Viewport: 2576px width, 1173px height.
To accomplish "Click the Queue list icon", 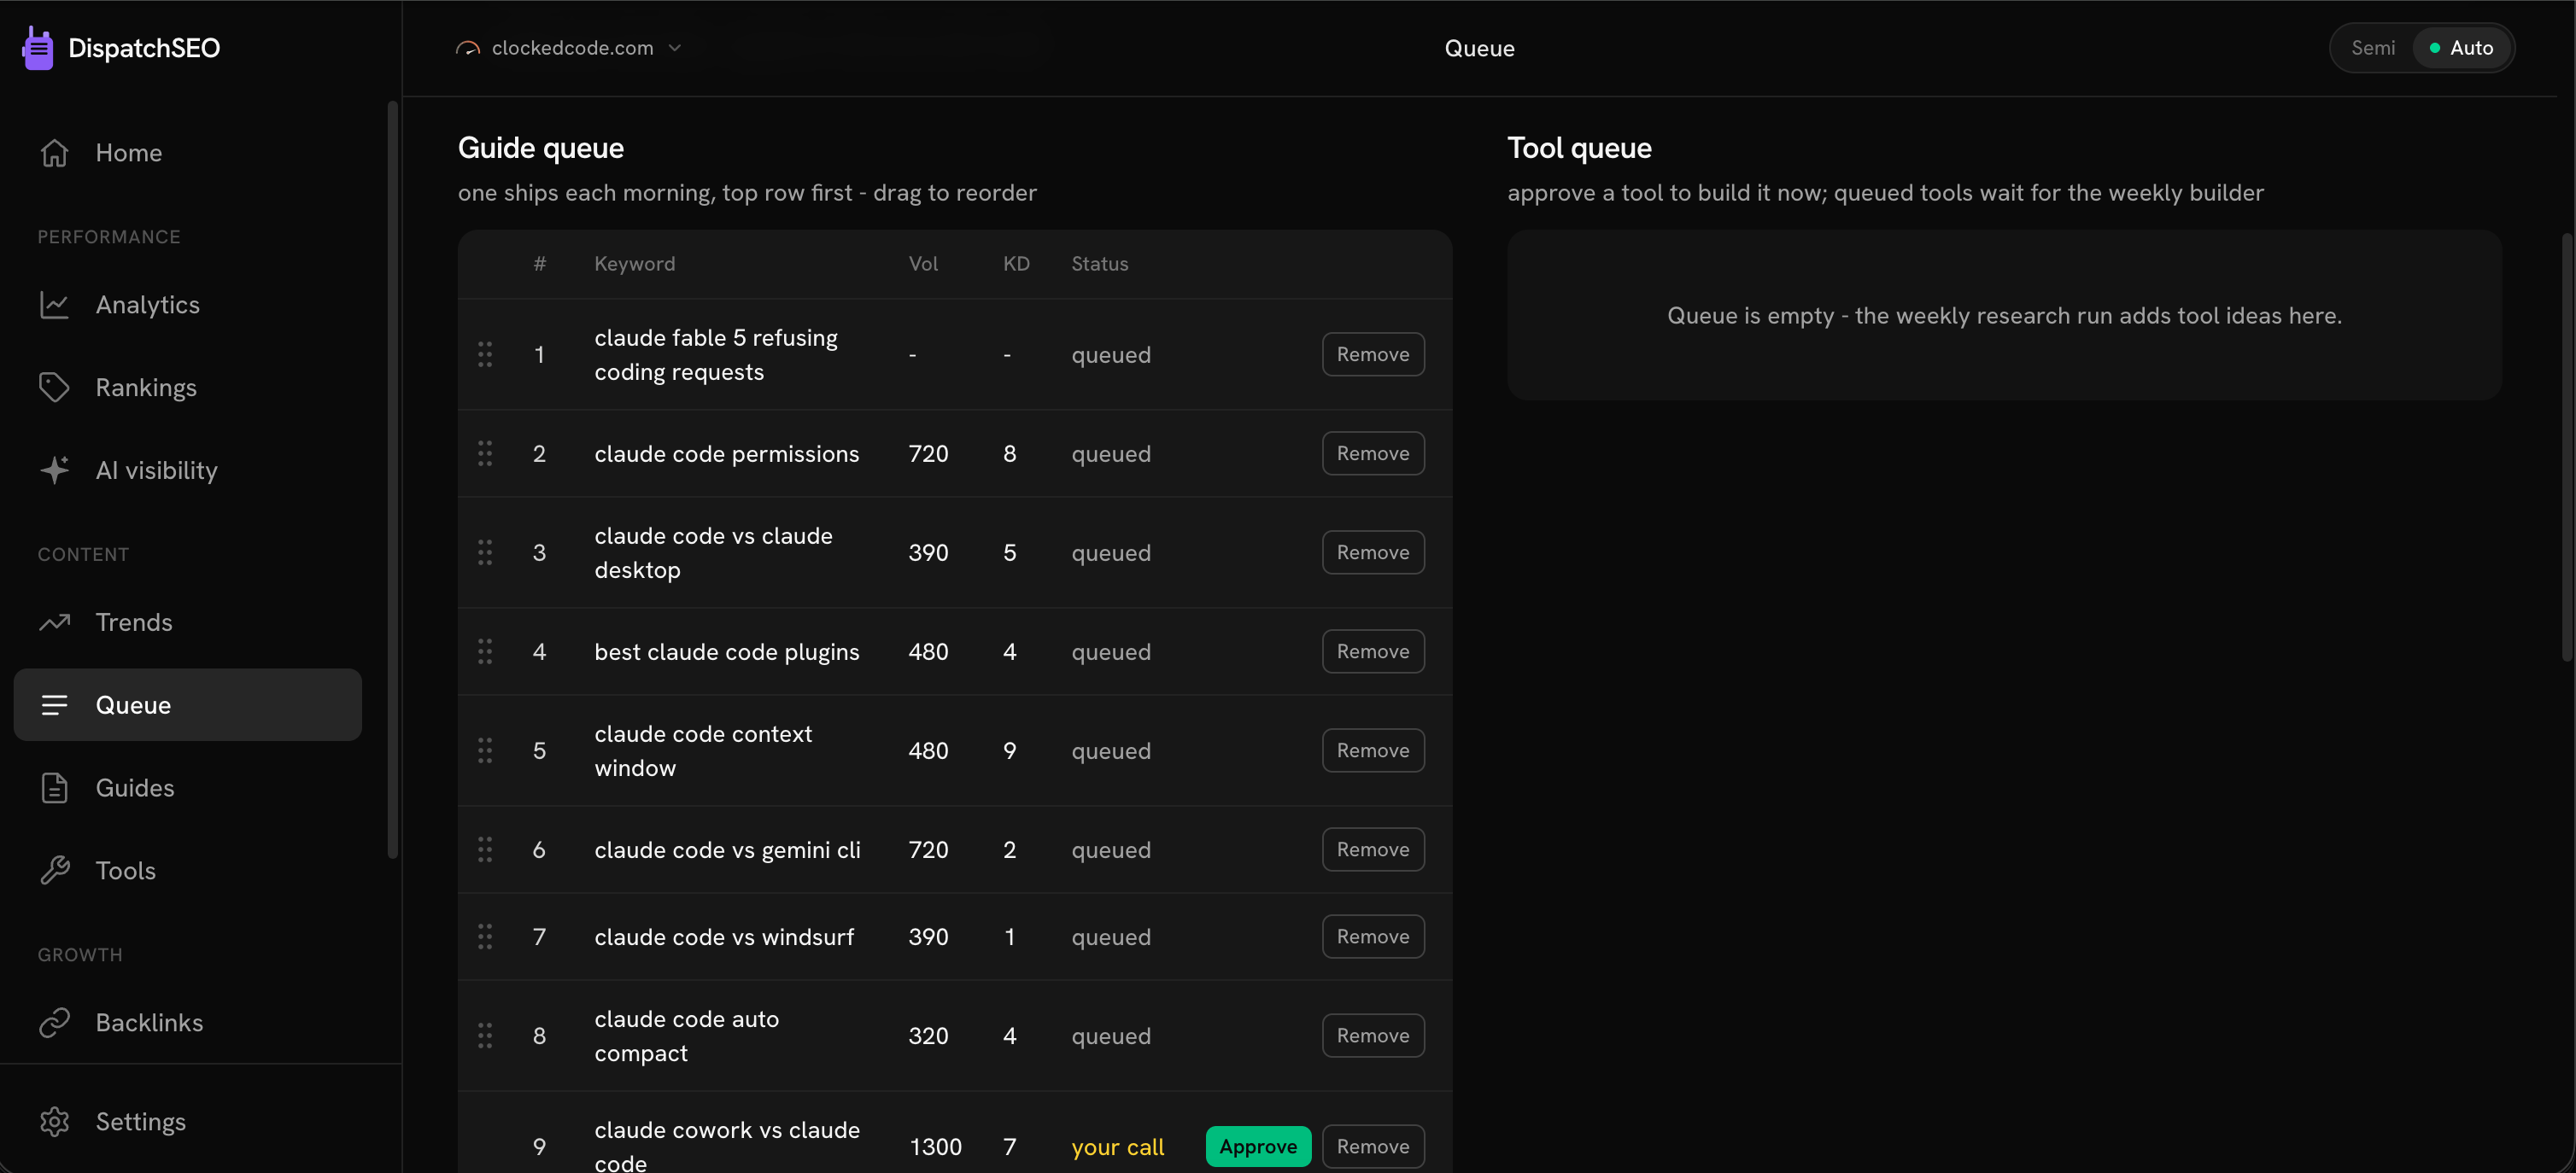I will 54,705.
